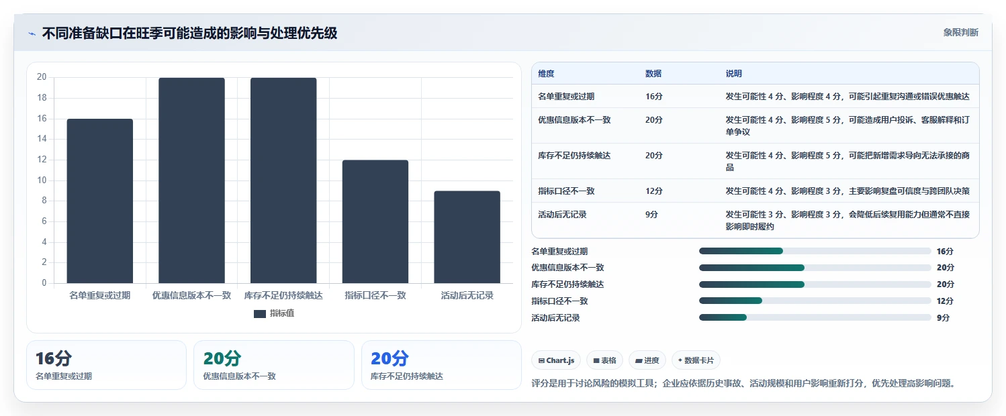The width and height of the screenshot is (1006, 416).
Task: Click description mentioning 无法承接的商品
Action: 848,162
